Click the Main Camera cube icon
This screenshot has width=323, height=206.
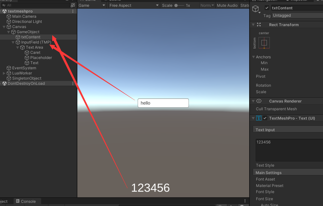(x=9, y=16)
